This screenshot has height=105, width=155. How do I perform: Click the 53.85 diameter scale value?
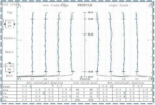point(91,19)
